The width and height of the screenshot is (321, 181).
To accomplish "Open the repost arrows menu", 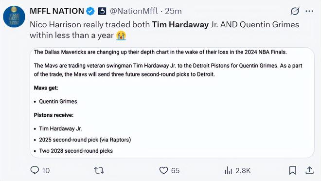I will (x=99, y=170).
